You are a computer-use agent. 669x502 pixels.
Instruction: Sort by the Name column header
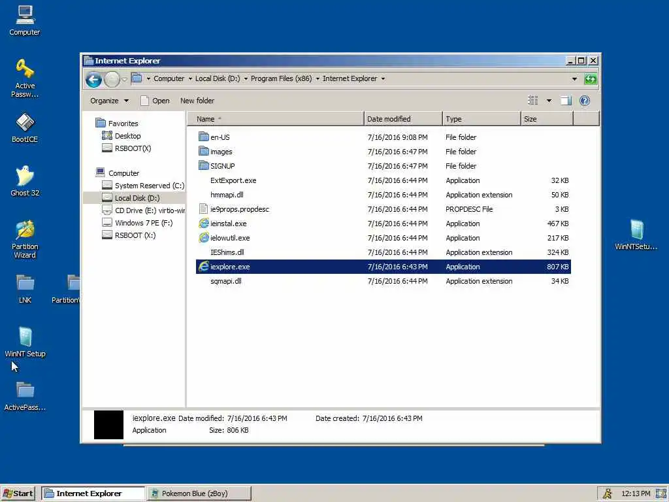(276, 119)
